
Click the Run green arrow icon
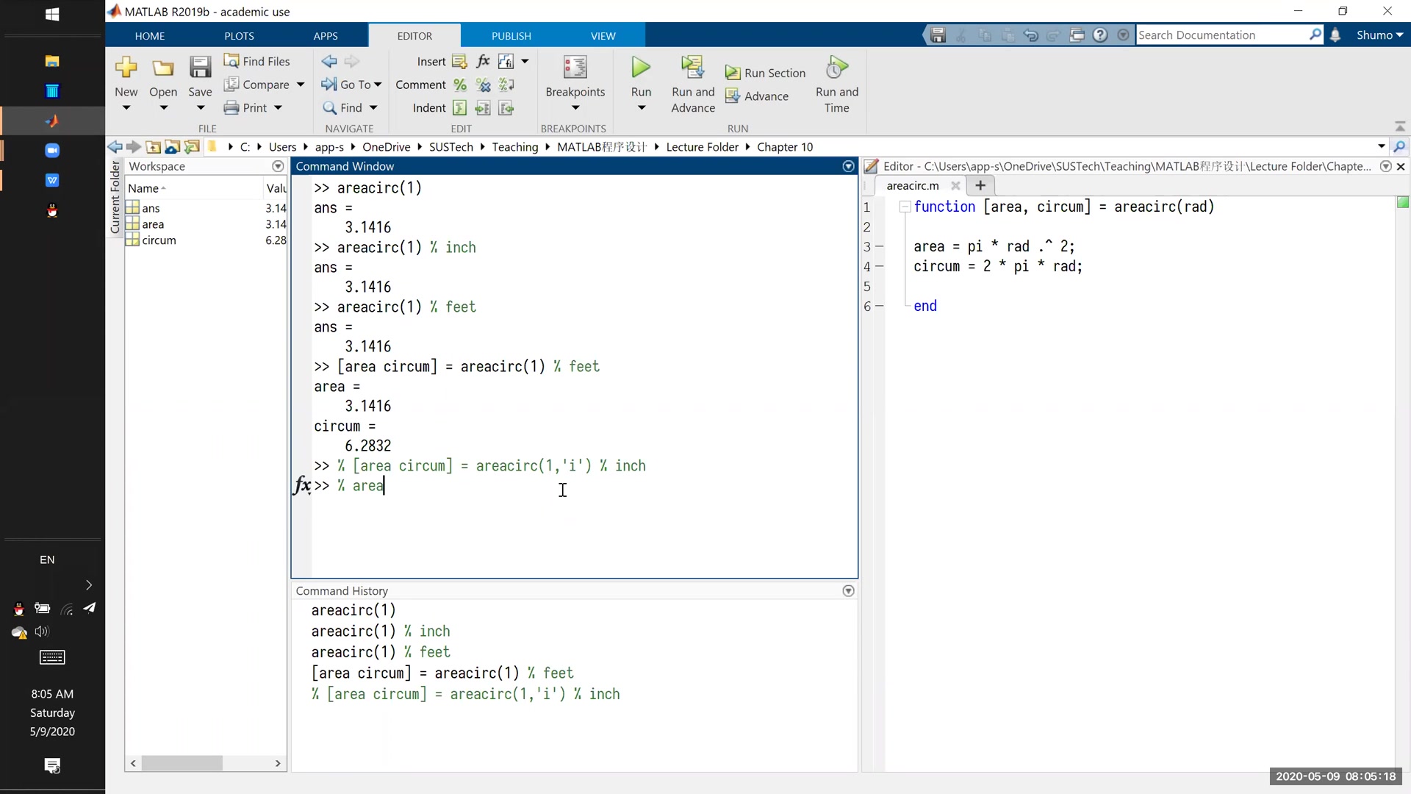pyautogui.click(x=641, y=68)
